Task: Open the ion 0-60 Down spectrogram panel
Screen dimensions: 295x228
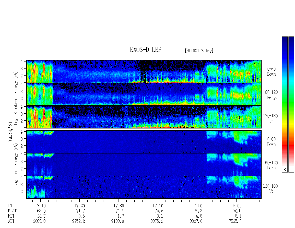Action: pos(144,142)
